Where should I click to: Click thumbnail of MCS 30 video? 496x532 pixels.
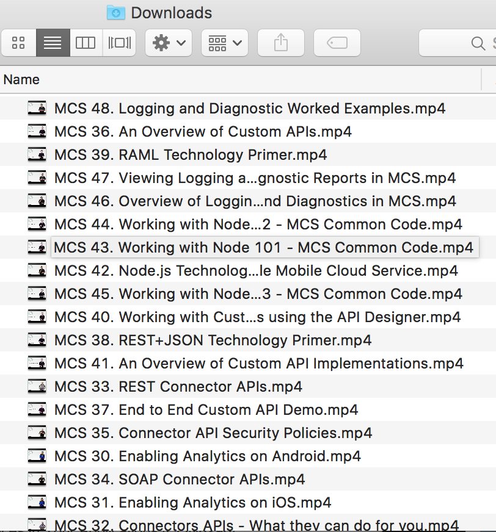(x=37, y=456)
